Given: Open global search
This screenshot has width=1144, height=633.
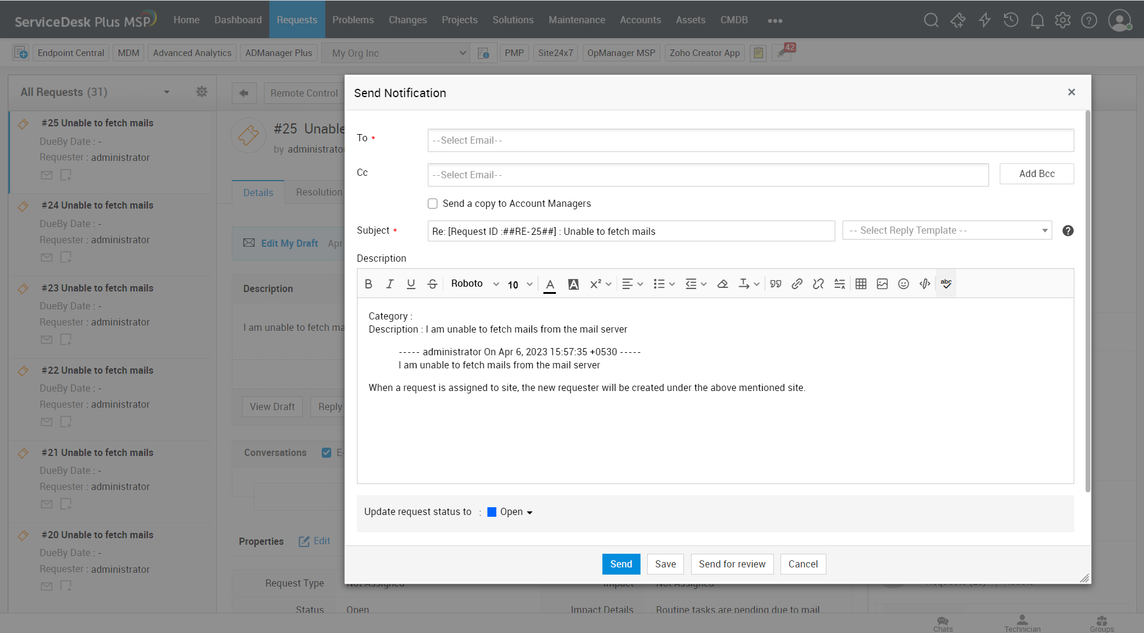Looking at the screenshot, I should (x=931, y=20).
